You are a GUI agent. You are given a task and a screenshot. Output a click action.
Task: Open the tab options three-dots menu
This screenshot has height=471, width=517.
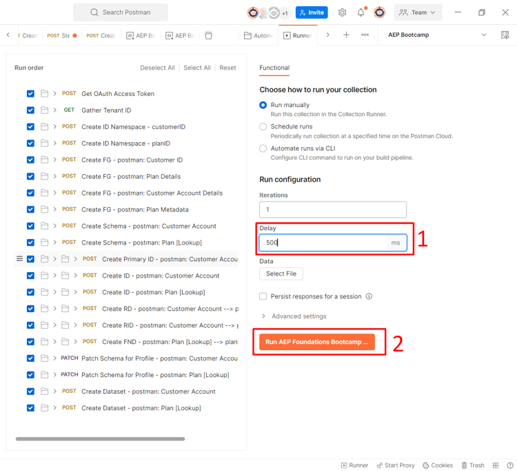(x=365, y=35)
